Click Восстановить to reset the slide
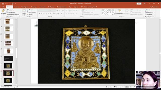The width and height of the screenshot is (161, 90). point(31,12)
